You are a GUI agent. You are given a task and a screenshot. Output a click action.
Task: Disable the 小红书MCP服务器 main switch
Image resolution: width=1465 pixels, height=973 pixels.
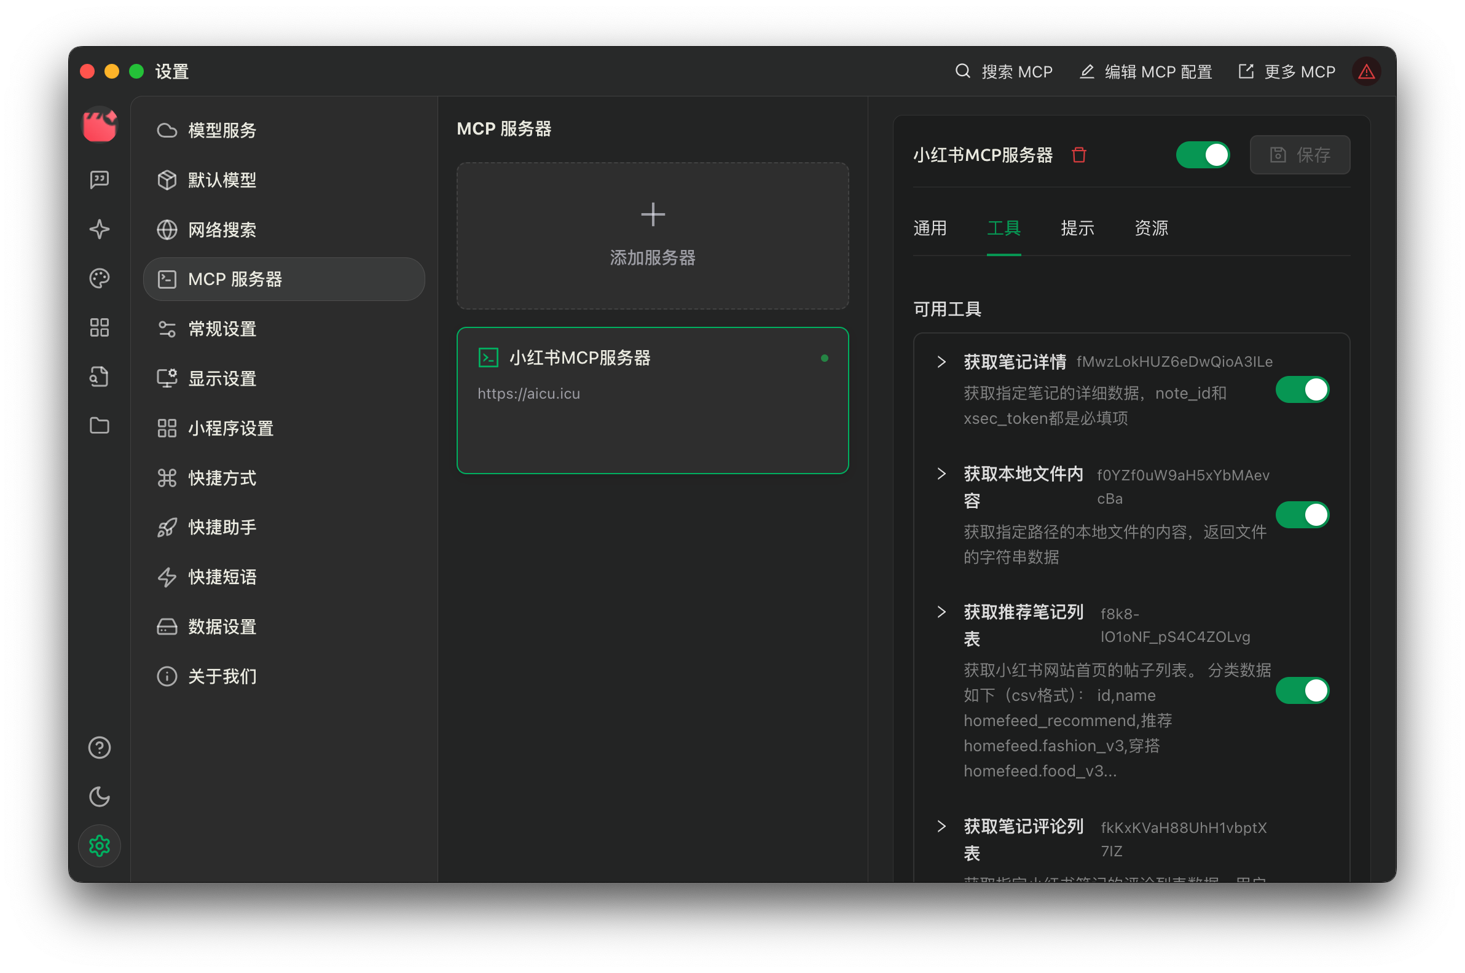pyautogui.click(x=1203, y=155)
